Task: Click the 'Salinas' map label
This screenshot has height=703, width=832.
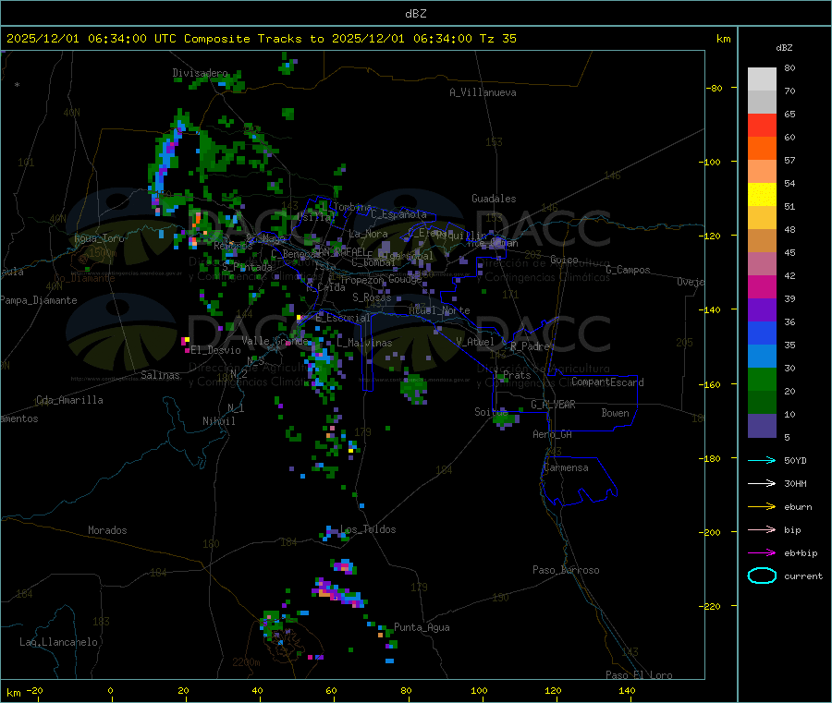Action: coord(160,375)
